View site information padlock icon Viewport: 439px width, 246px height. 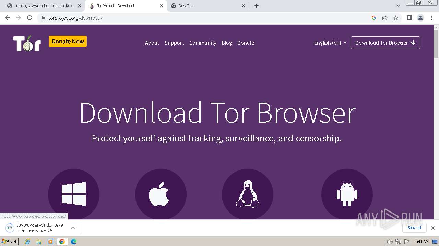[x=43, y=18]
